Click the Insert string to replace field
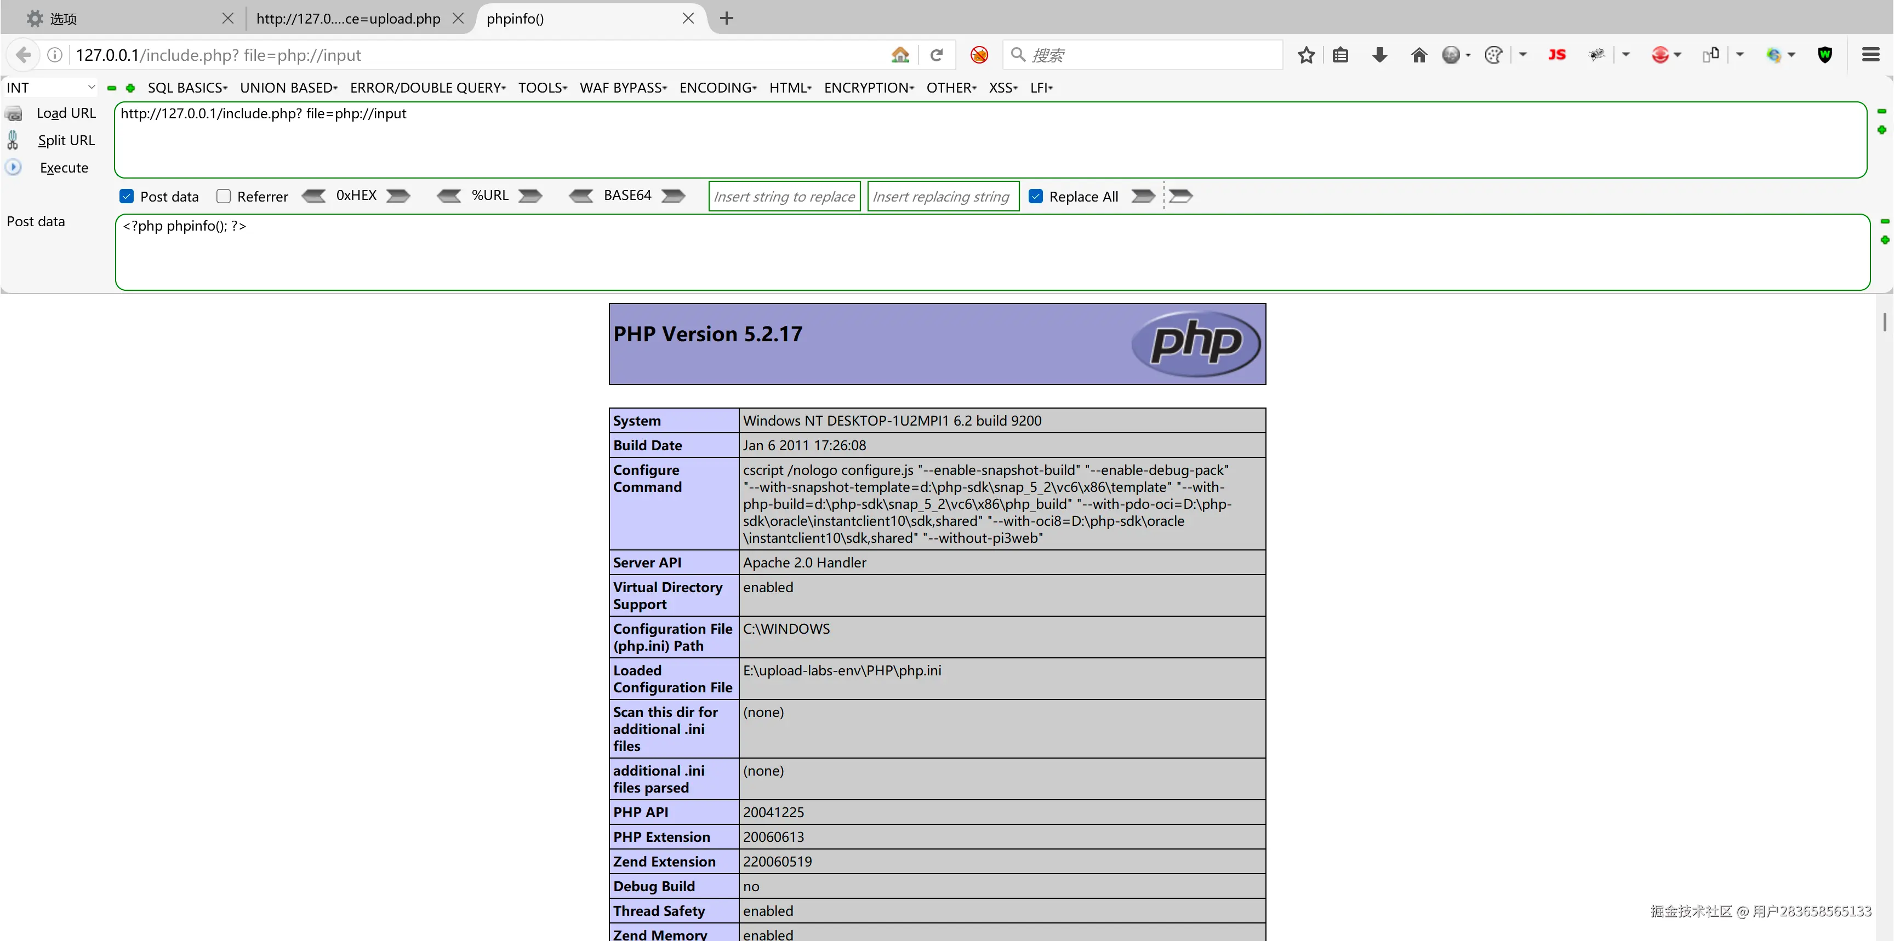The width and height of the screenshot is (1894, 941). (784, 197)
